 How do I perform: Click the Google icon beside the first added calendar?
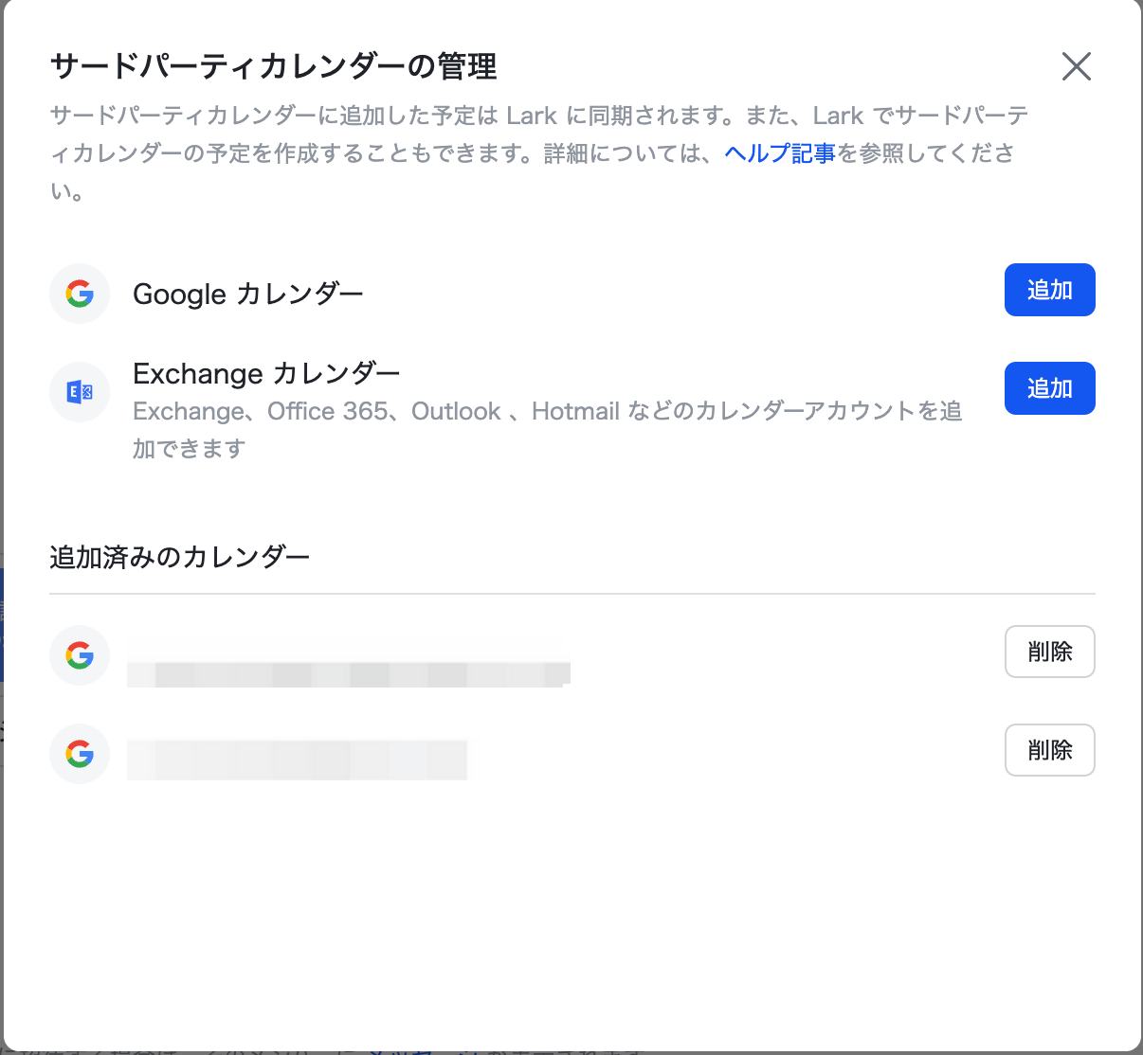(80, 655)
